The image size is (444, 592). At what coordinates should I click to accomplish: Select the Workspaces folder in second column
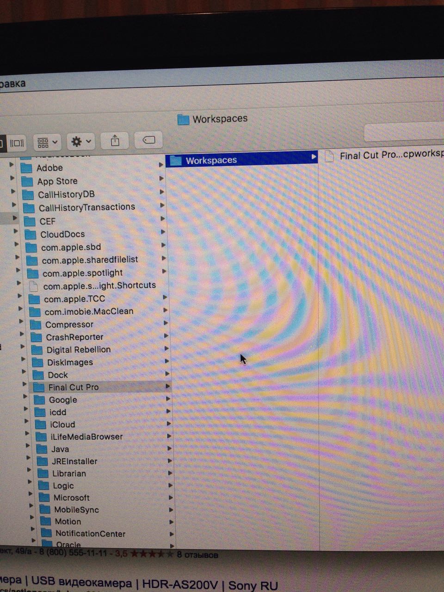click(242, 160)
